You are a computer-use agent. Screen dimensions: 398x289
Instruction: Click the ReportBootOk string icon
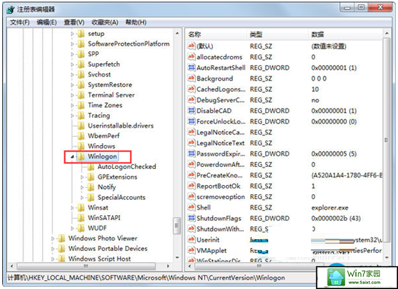click(192, 186)
